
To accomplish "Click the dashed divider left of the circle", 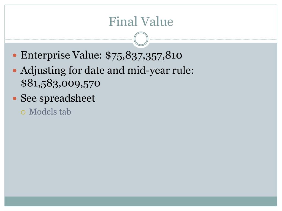I will coord(69,39).
